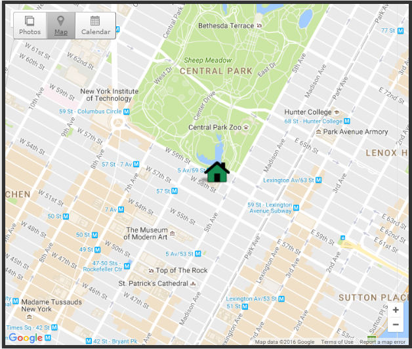Click the Park Avenue Armory museum icon
The image size is (412, 349).
click(318, 132)
